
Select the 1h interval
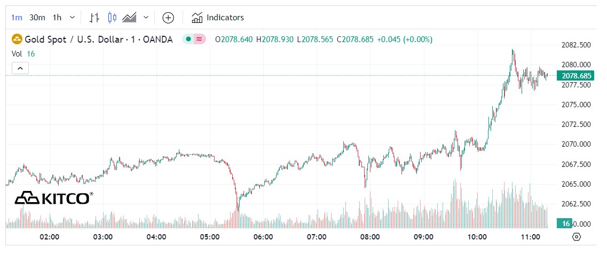pyautogui.click(x=57, y=18)
